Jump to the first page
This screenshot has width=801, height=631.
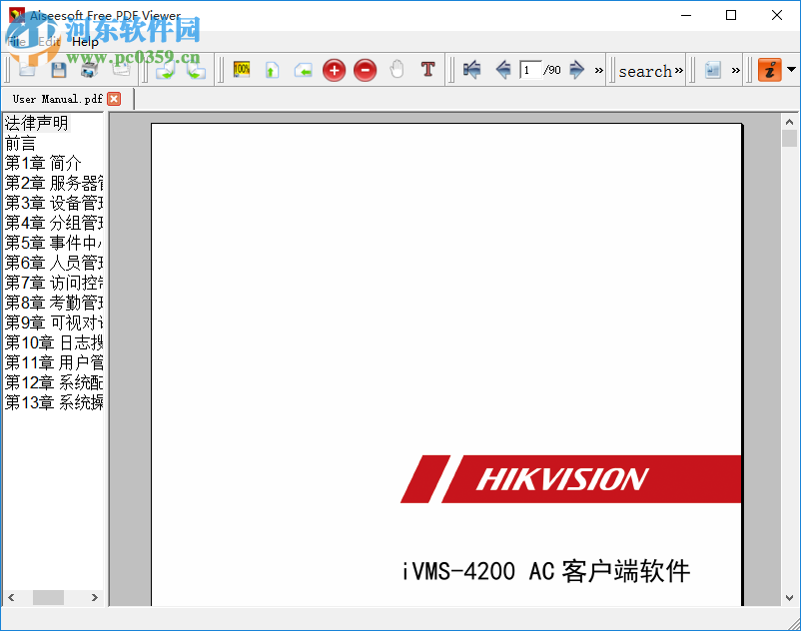pos(470,70)
